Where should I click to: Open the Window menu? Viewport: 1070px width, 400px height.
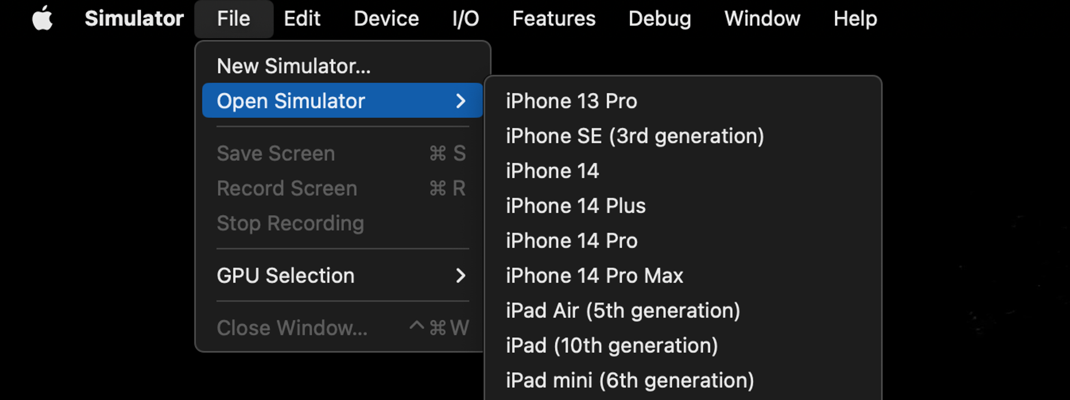click(x=762, y=18)
